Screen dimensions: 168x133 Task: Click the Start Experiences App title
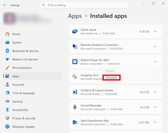95,121
